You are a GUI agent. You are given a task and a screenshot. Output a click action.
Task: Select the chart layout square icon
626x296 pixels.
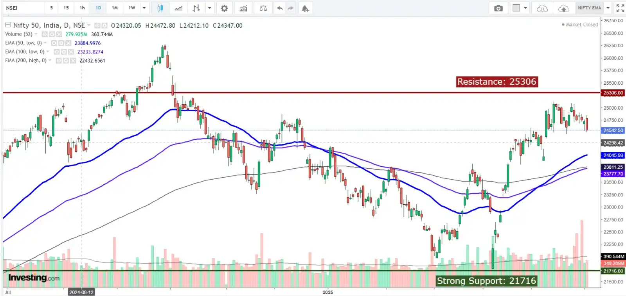tap(516, 8)
